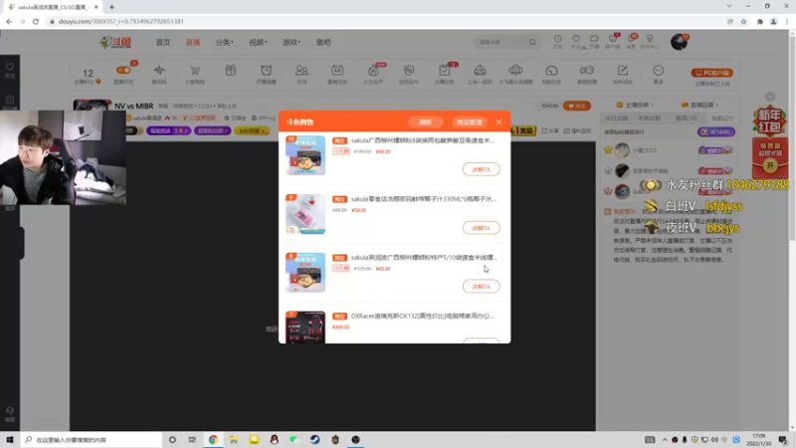Open the alarm clock 开播提醒 icon
The image size is (796, 448).
[x=266, y=70]
